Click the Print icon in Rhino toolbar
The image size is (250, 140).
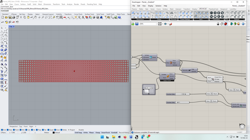14,17
